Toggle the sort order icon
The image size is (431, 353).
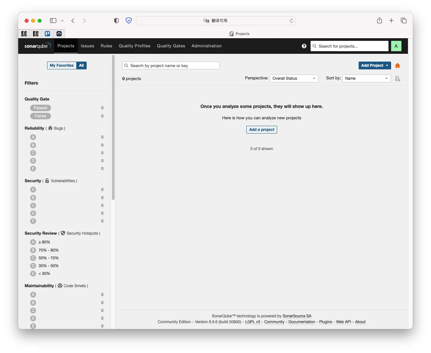[398, 78]
